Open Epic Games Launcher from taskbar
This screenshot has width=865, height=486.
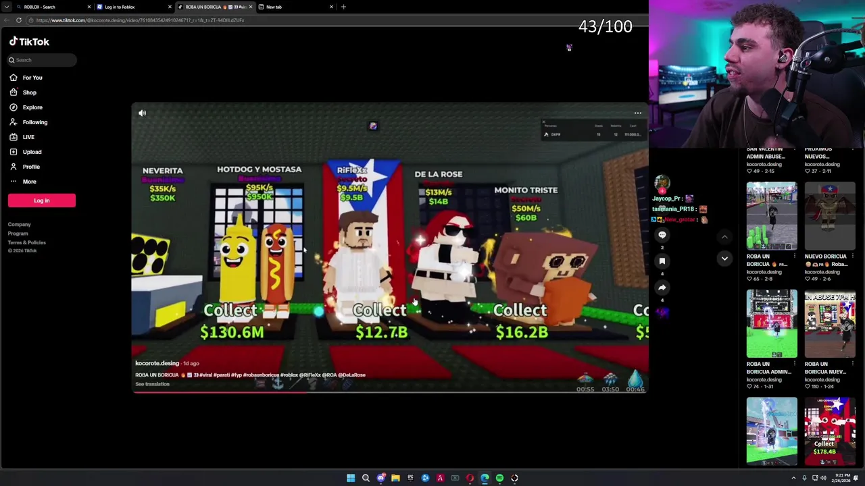[x=410, y=478]
